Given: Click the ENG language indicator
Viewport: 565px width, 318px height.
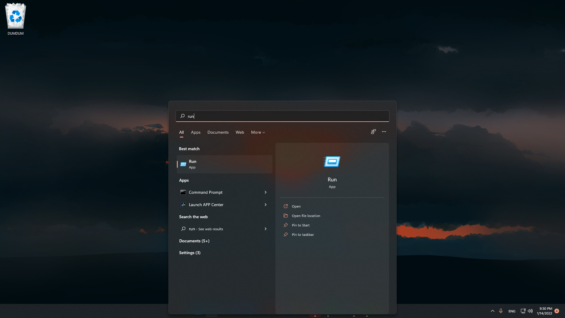Looking at the screenshot, I should 512,311.
